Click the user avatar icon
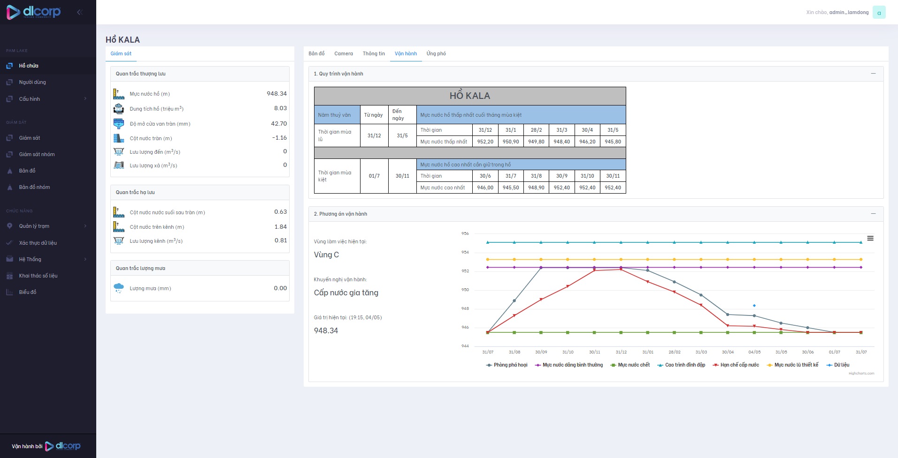The image size is (898, 458). 879,13
